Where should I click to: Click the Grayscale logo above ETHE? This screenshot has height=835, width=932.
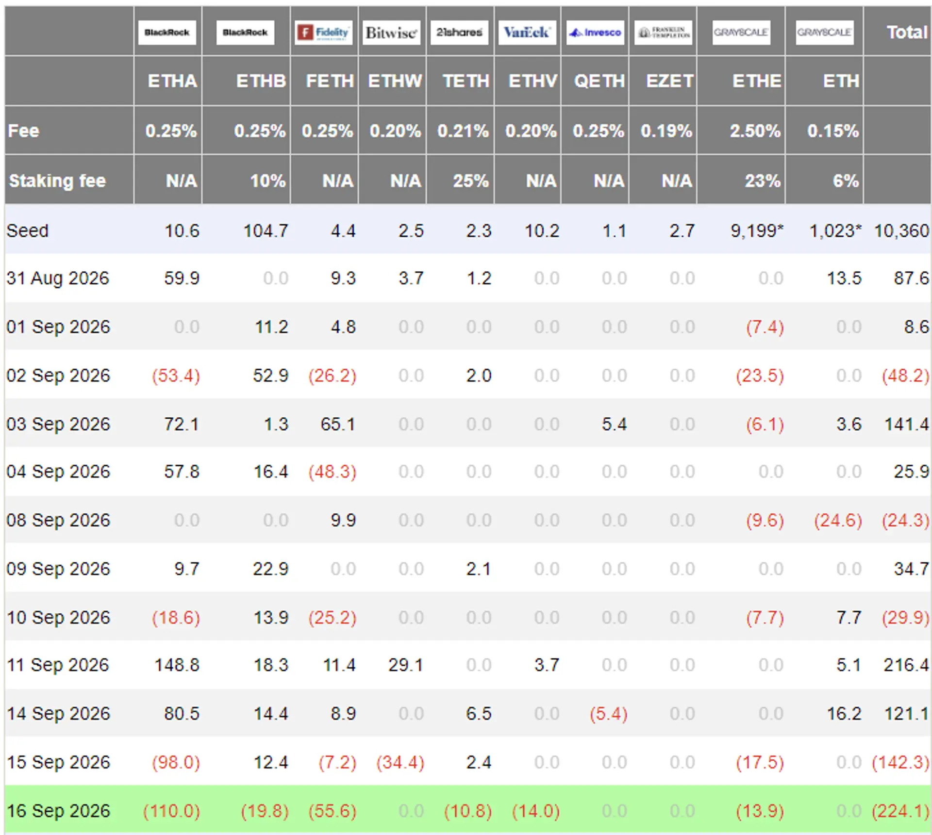(x=741, y=33)
